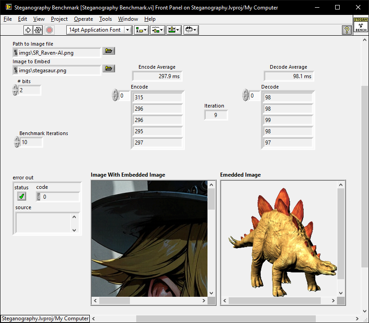The image size is (369, 323).
Task: Click the Run arrow button
Action: 28,30
